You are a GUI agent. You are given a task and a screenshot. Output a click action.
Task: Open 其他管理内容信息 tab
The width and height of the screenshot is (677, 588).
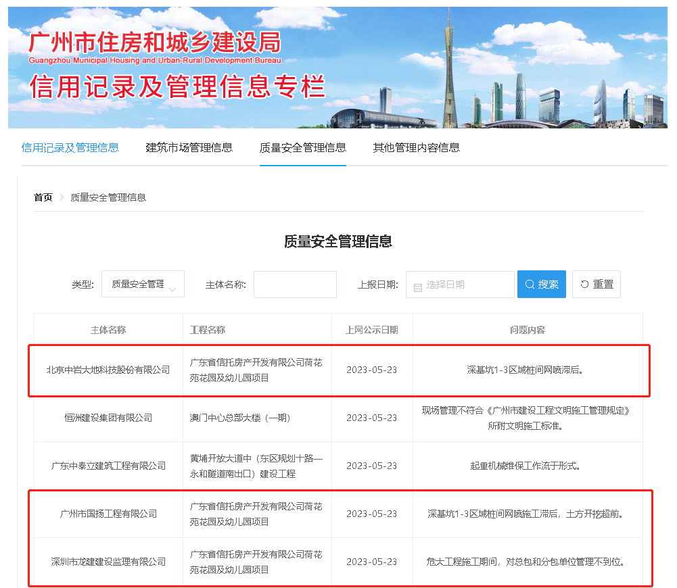coord(416,148)
